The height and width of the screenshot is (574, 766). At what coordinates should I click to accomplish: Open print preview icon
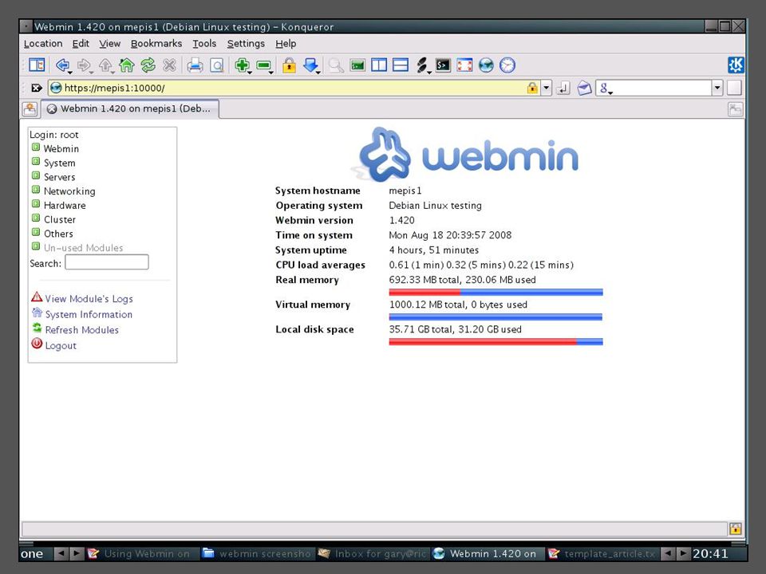pos(216,65)
